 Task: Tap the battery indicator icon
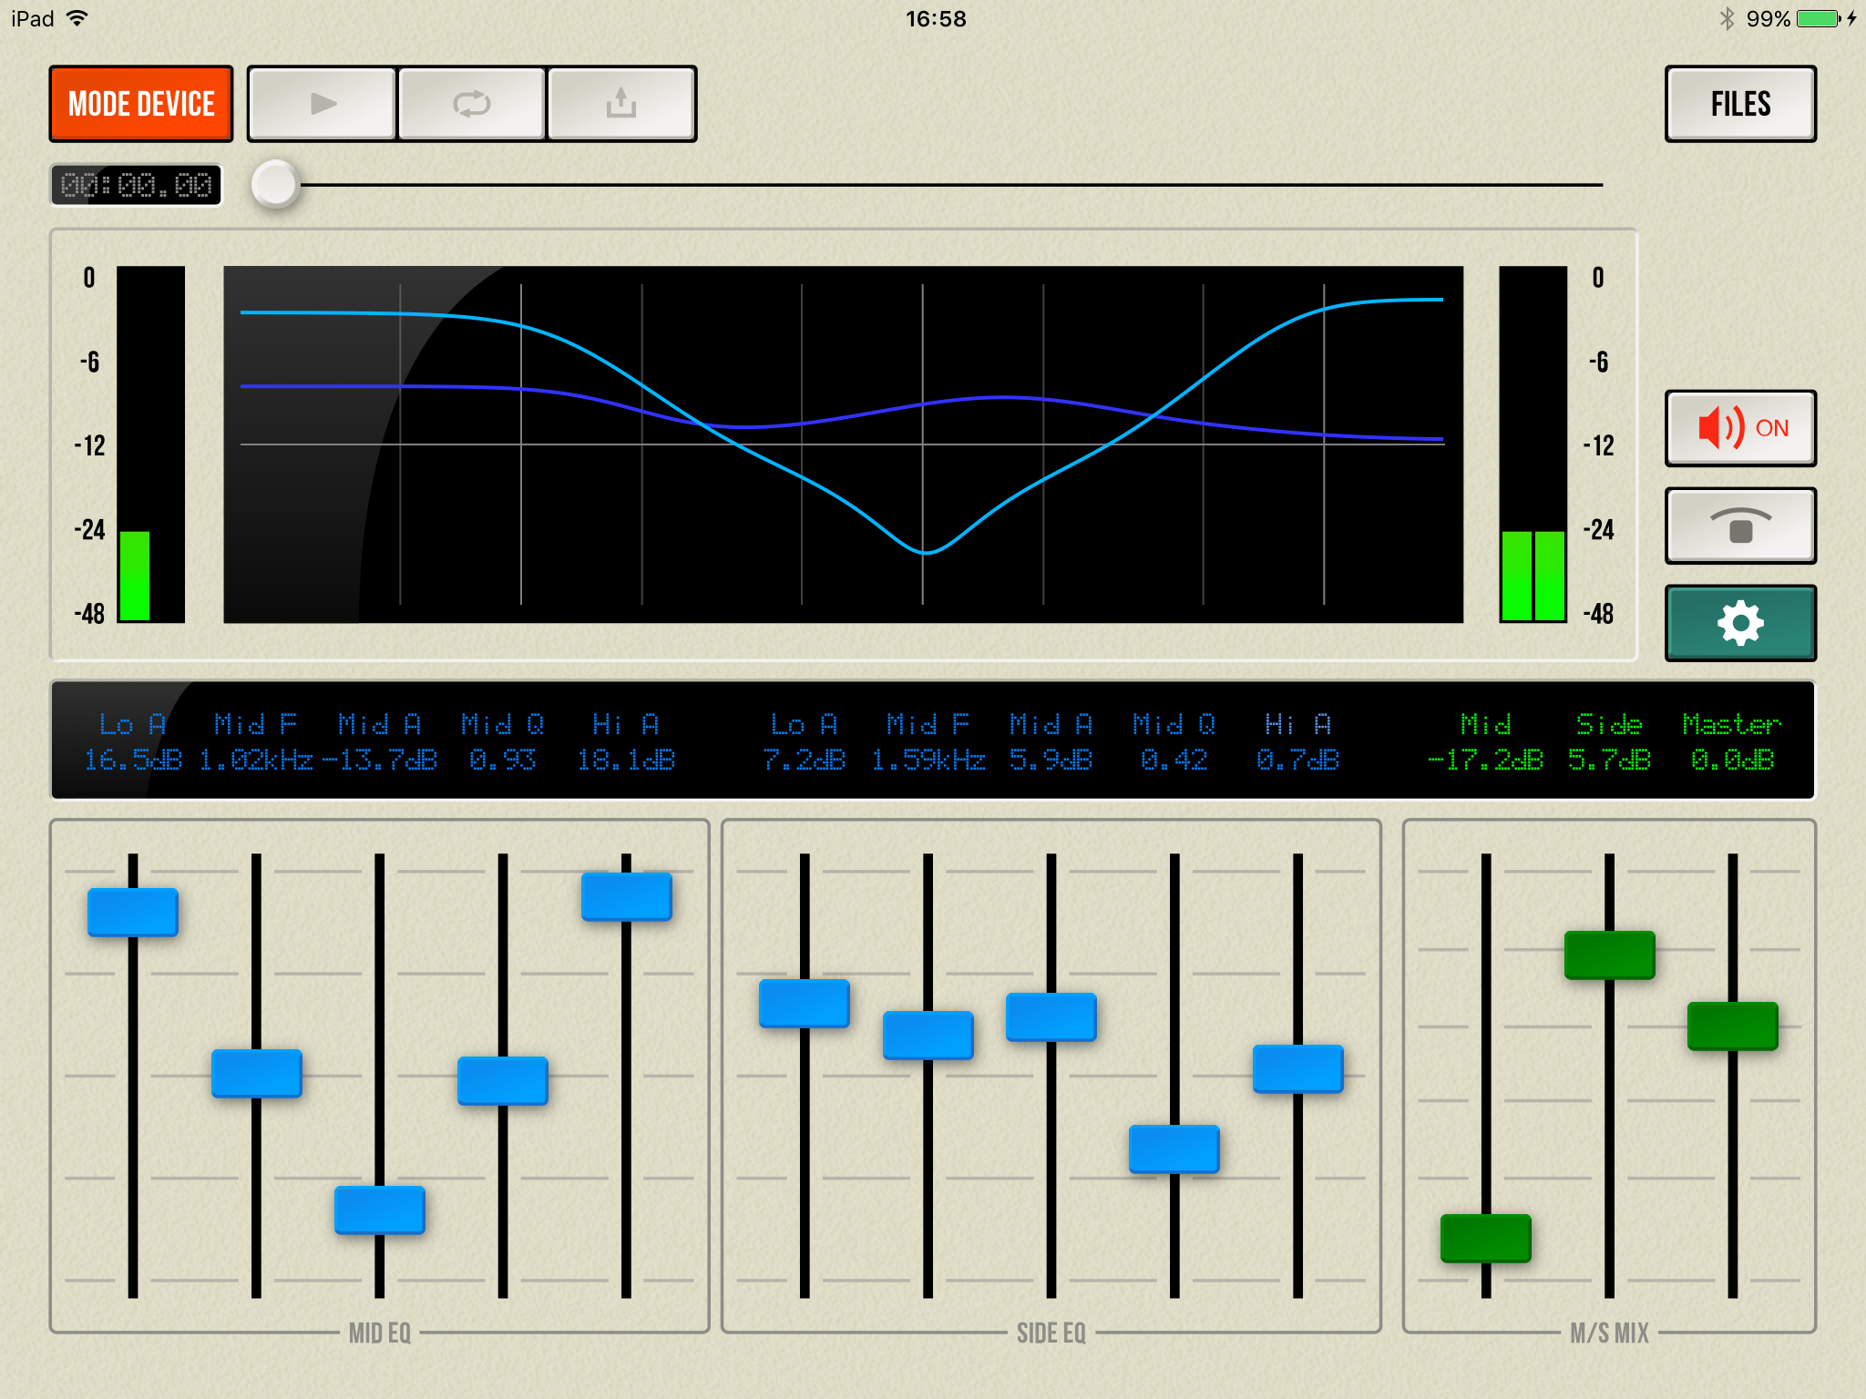click(1819, 18)
